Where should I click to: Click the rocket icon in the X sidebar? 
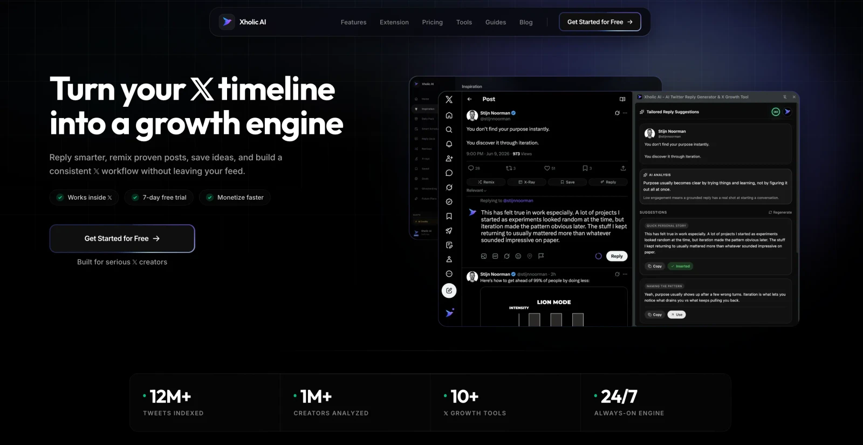(x=449, y=231)
